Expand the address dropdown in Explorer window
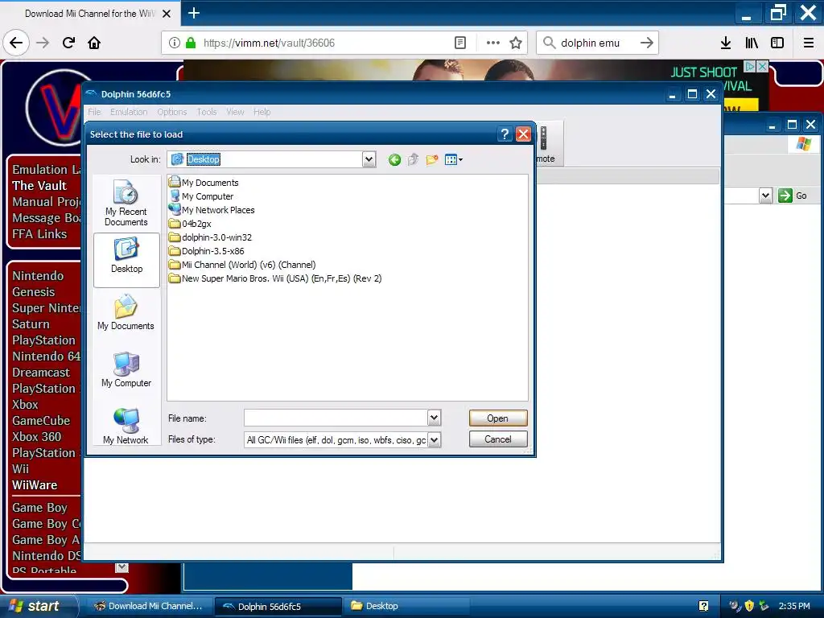This screenshot has height=618, width=824. (765, 196)
